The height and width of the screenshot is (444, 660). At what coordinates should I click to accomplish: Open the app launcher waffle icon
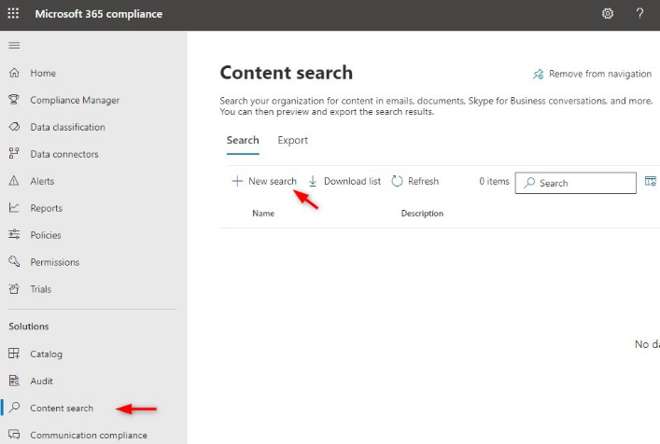[x=13, y=13]
